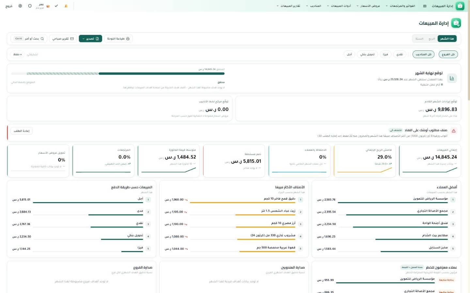Expand the عروض الأسعار menu

pos(368,6)
